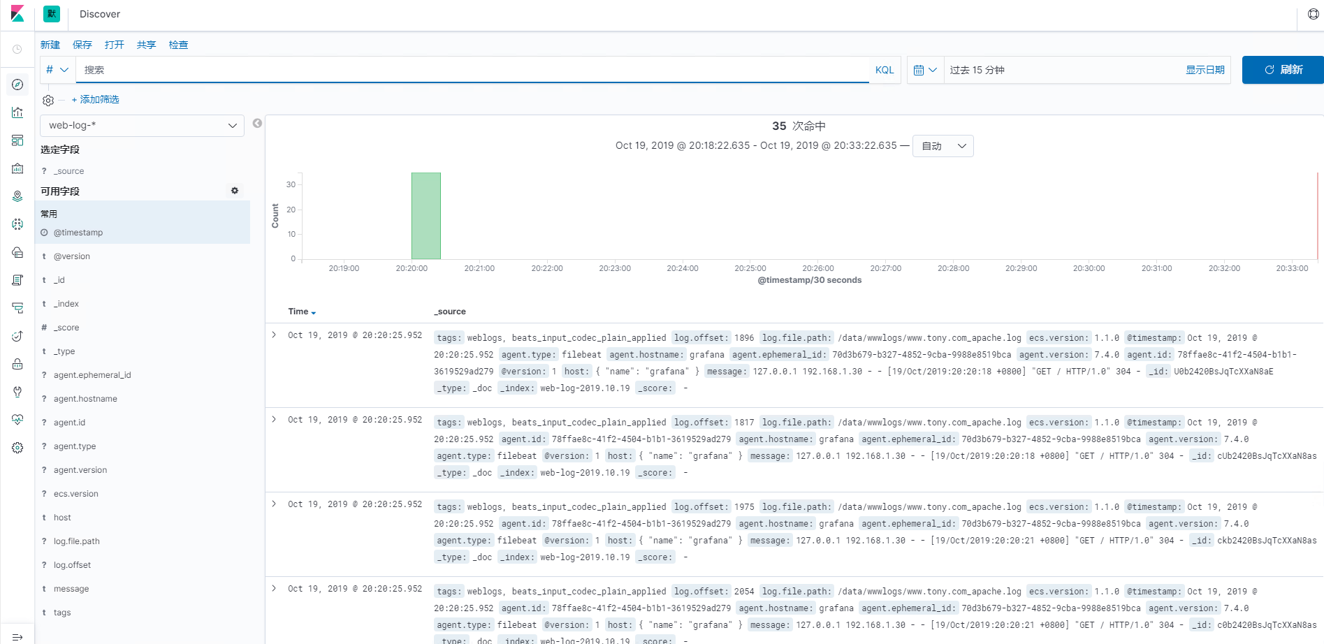Screen dimensions: 1324x644
Task: Open the Discover compass icon in sidebar
Action: [17, 85]
